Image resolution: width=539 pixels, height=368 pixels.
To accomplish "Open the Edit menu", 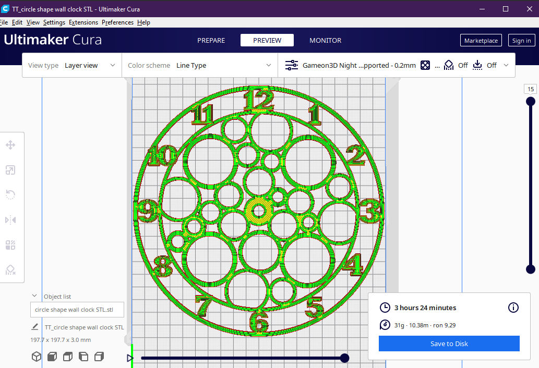I will click(x=17, y=22).
